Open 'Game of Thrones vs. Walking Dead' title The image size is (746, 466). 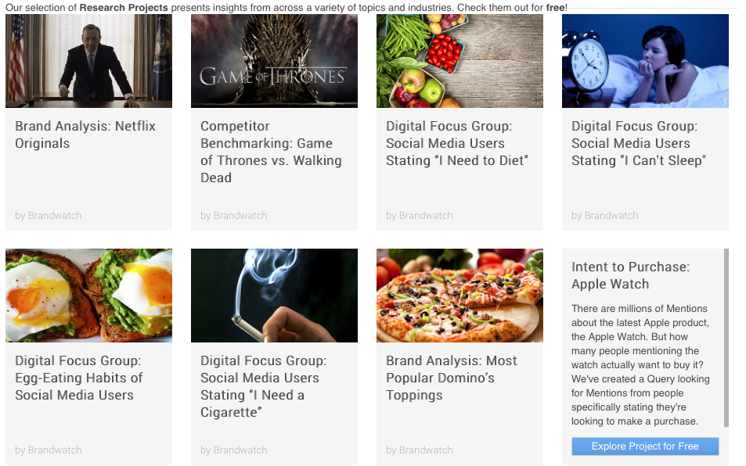click(271, 152)
